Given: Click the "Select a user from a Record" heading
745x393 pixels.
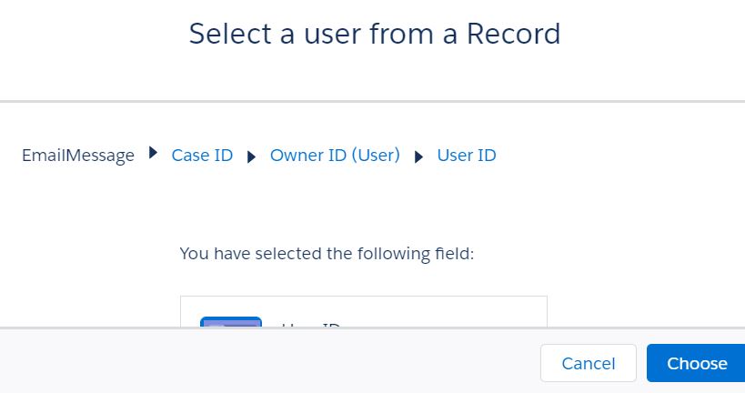Looking at the screenshot, I should 374,34.
